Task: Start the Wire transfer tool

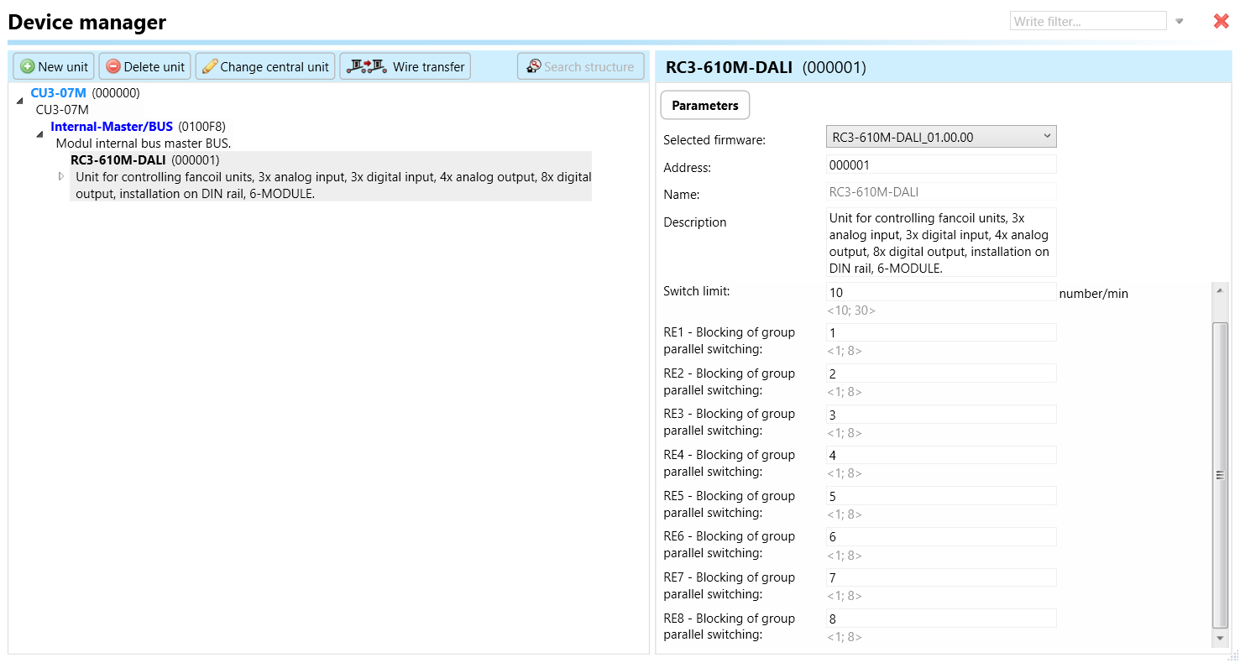Action: pos(405,66)
